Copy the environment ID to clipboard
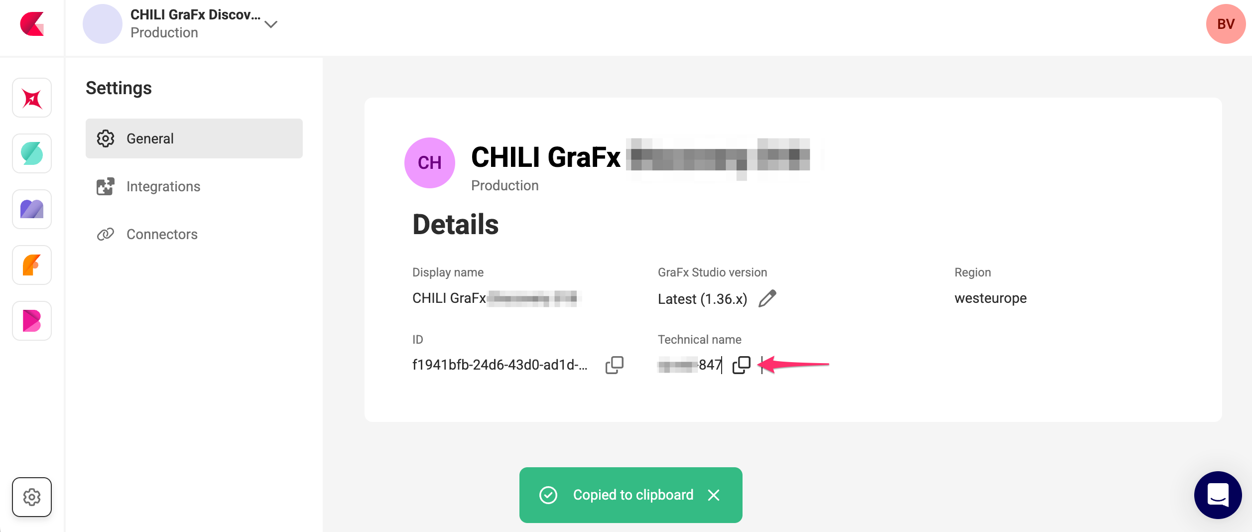This screenshot has width=1252, height=532. coord(614,365)
